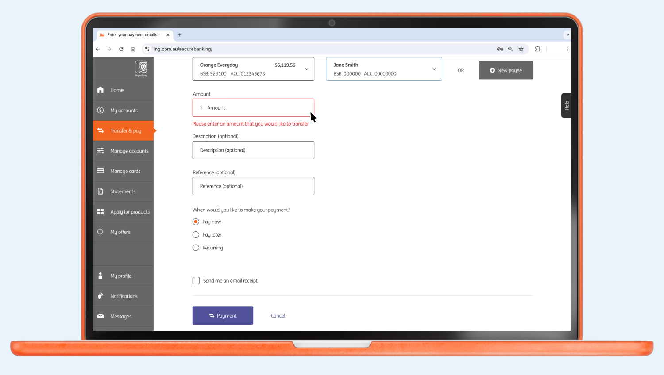Select the Transfer & pay arrows icon
Screen dimensions: 664x375
(x=100, y=130)
